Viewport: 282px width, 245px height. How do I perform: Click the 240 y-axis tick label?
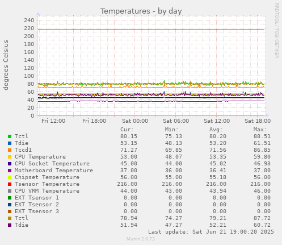(29, 20)
